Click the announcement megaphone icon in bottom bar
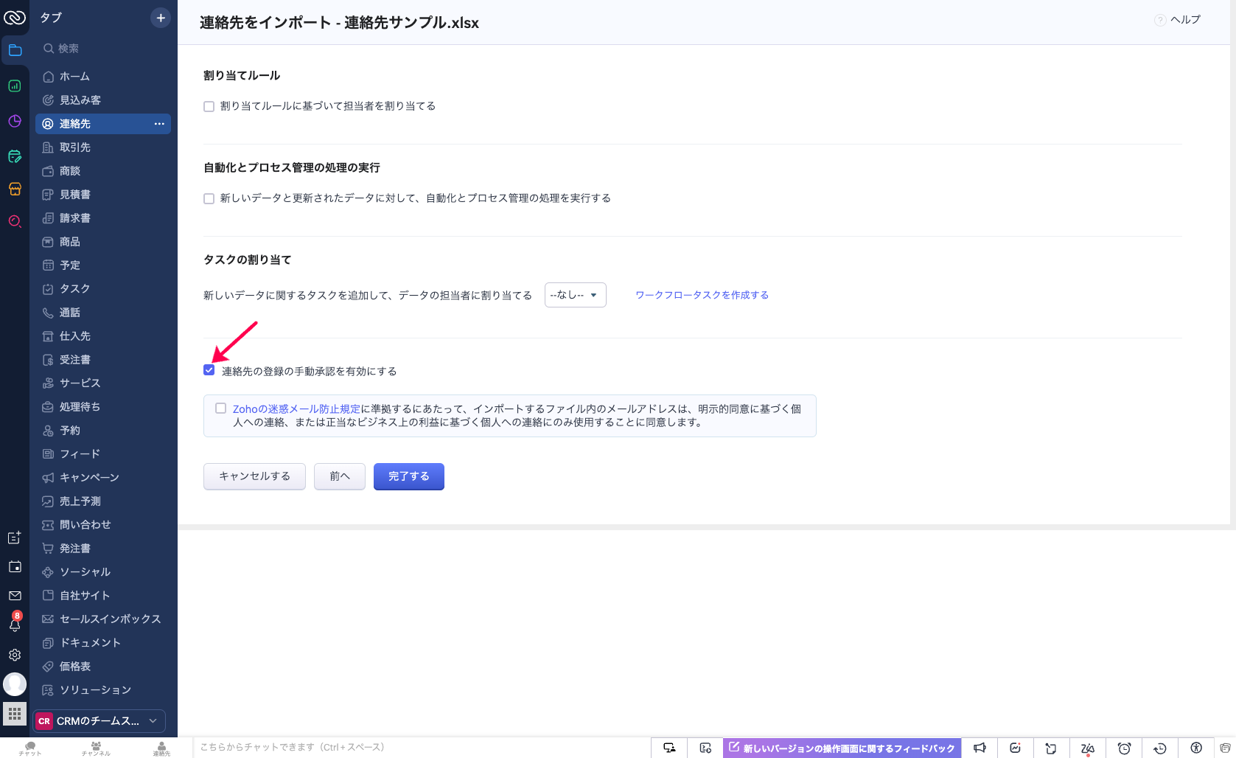This screenshot has height=758, width=1236. coord(980,748)
